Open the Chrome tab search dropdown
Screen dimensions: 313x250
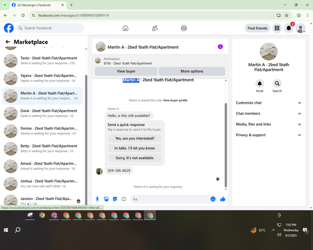click(x=5, y=5)
